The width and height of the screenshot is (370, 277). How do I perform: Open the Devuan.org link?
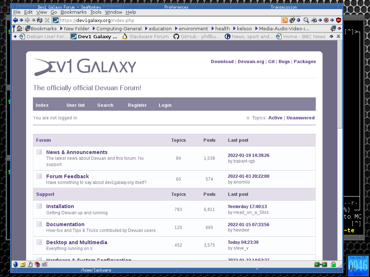pos(251,61)
